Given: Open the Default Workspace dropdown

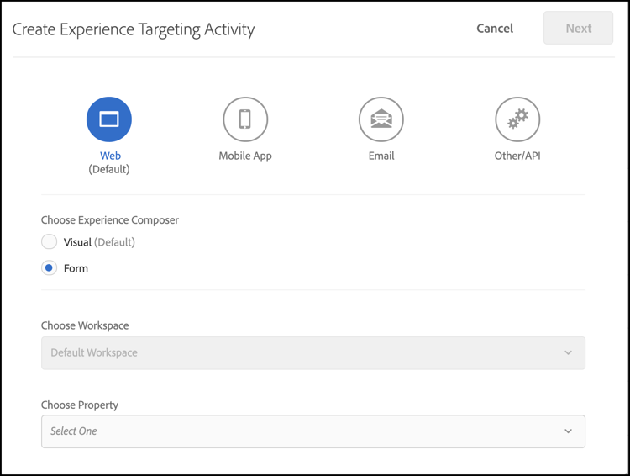Looking at the screenshot, I should pyautogui.click(x=312, y=352).
